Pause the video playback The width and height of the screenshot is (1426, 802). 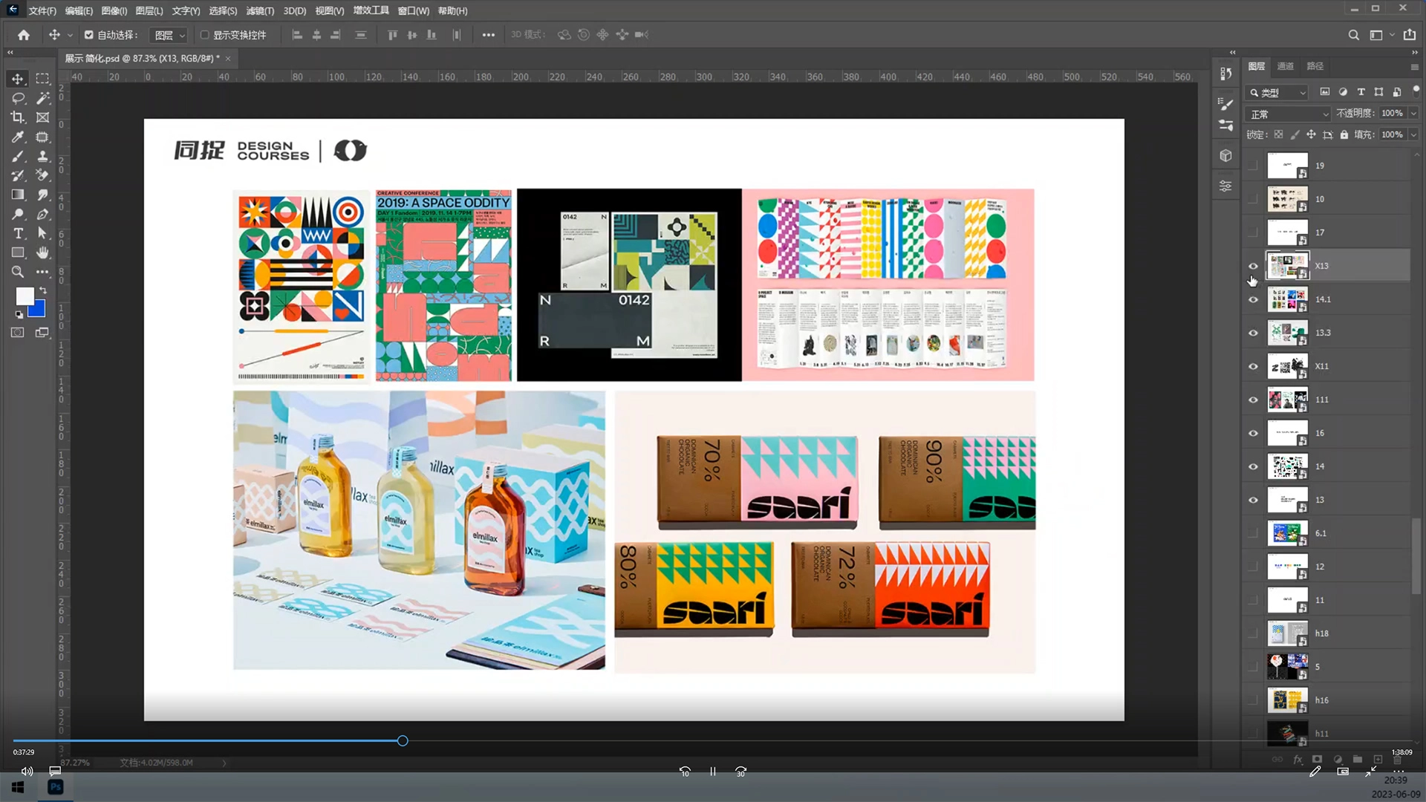[x=712, y=772]
